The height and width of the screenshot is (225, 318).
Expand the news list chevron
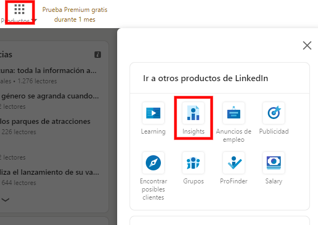(5, 200)
